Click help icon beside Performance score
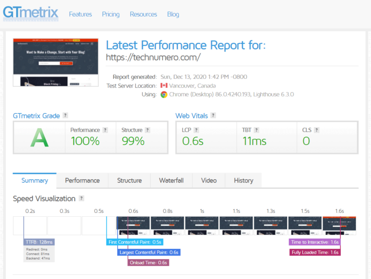371x279 pixels. [105, 130]
